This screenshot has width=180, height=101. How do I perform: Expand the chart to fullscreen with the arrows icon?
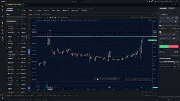pyautogui.click(x=153, y=14)
